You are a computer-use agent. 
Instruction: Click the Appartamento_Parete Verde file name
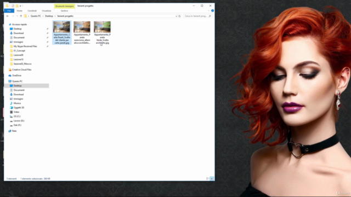click(103, 39)
